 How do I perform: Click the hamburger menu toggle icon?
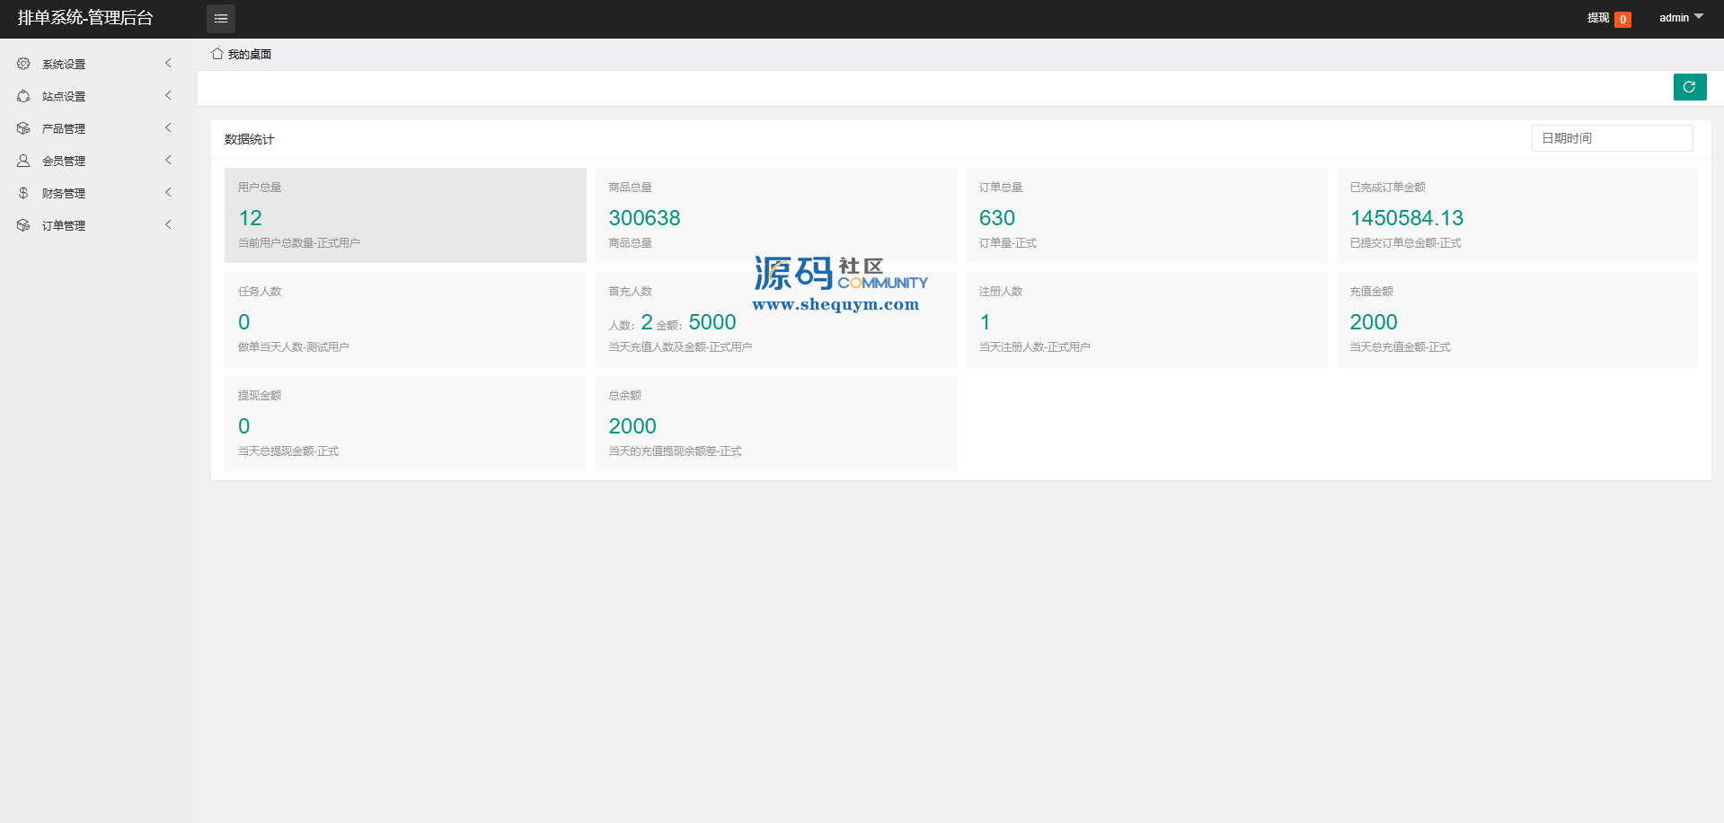(x=221, y=19)
